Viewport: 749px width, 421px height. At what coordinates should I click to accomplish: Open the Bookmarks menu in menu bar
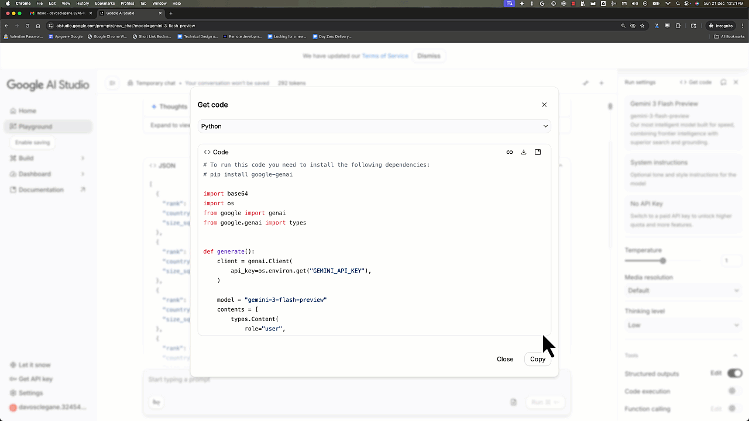(105, 4)
